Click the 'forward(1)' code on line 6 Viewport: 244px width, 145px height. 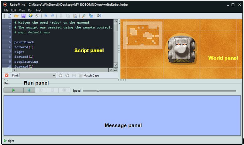(x=24, y=47)
